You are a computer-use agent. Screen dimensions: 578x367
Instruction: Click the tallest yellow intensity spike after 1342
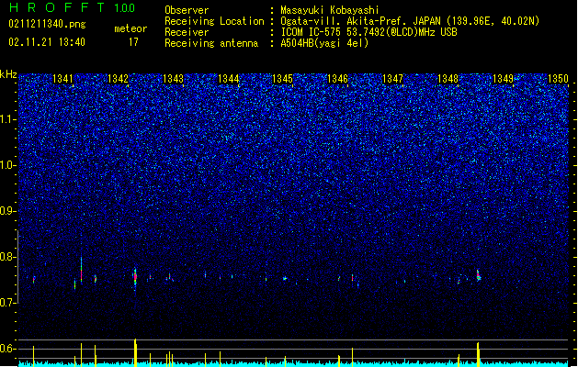click(x=135, y=352)
